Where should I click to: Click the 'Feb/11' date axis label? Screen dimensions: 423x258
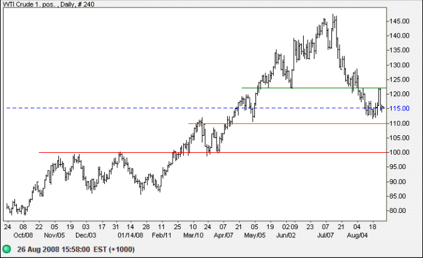tap(161, 235)
